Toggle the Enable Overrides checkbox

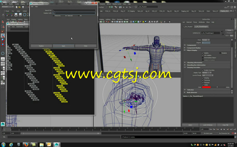[203, 70]
